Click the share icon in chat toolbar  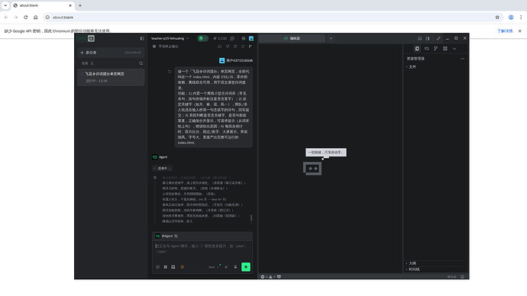(243, 47)
